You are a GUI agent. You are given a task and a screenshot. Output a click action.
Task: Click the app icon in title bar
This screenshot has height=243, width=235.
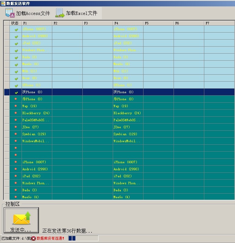(x=3, y=3)
